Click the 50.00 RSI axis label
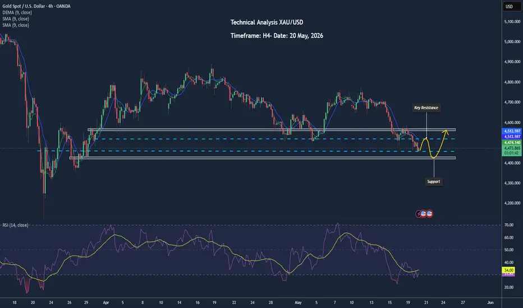The height and width of the screenshot is (308, 523). [508, 250]
